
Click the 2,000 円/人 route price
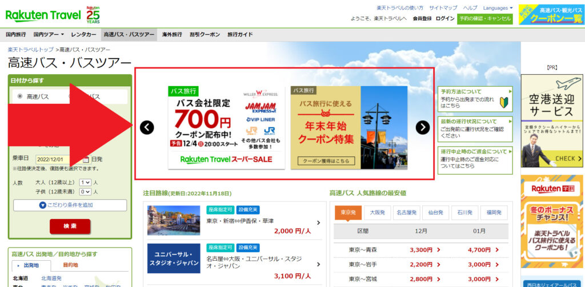292,231
